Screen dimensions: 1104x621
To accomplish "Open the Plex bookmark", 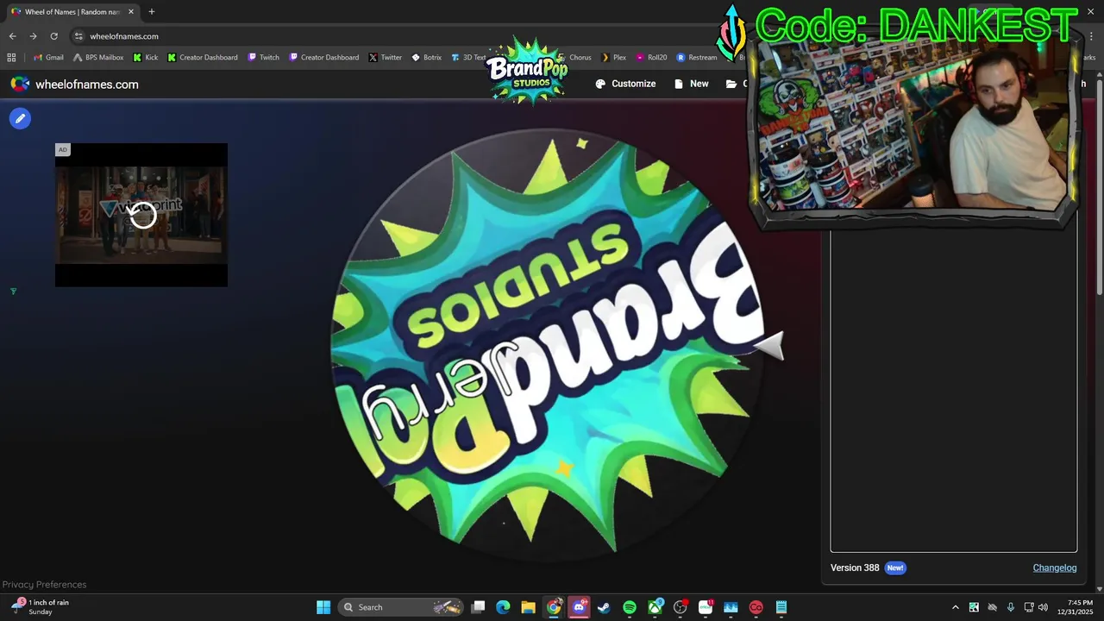I will tap(613, 57).
